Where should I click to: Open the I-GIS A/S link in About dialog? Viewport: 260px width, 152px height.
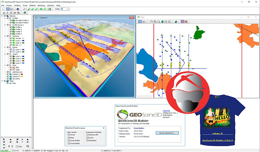(166, 111)
